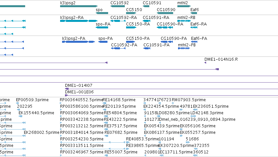
Task: Click the CG10592-PA protein glyph
Action: (x=118, y=48)
